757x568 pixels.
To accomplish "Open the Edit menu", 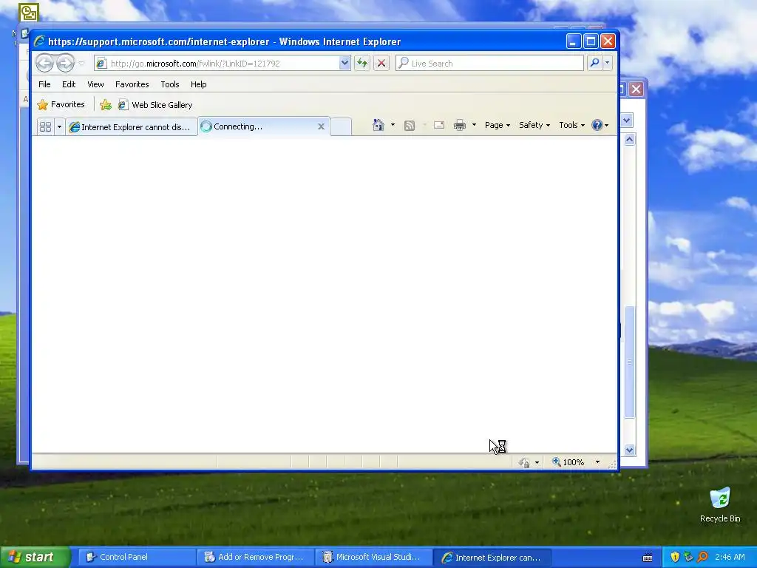I will pos(69,84).
